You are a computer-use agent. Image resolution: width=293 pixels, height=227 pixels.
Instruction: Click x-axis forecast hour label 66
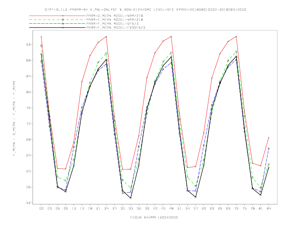point(220,208)
